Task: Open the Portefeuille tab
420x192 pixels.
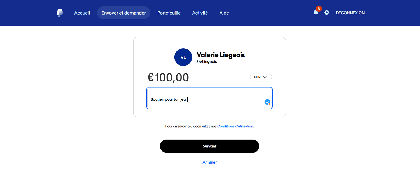Action: pos(169,13)
